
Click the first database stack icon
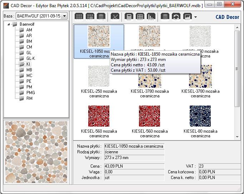pyautogui.click(x=101, y=16)
